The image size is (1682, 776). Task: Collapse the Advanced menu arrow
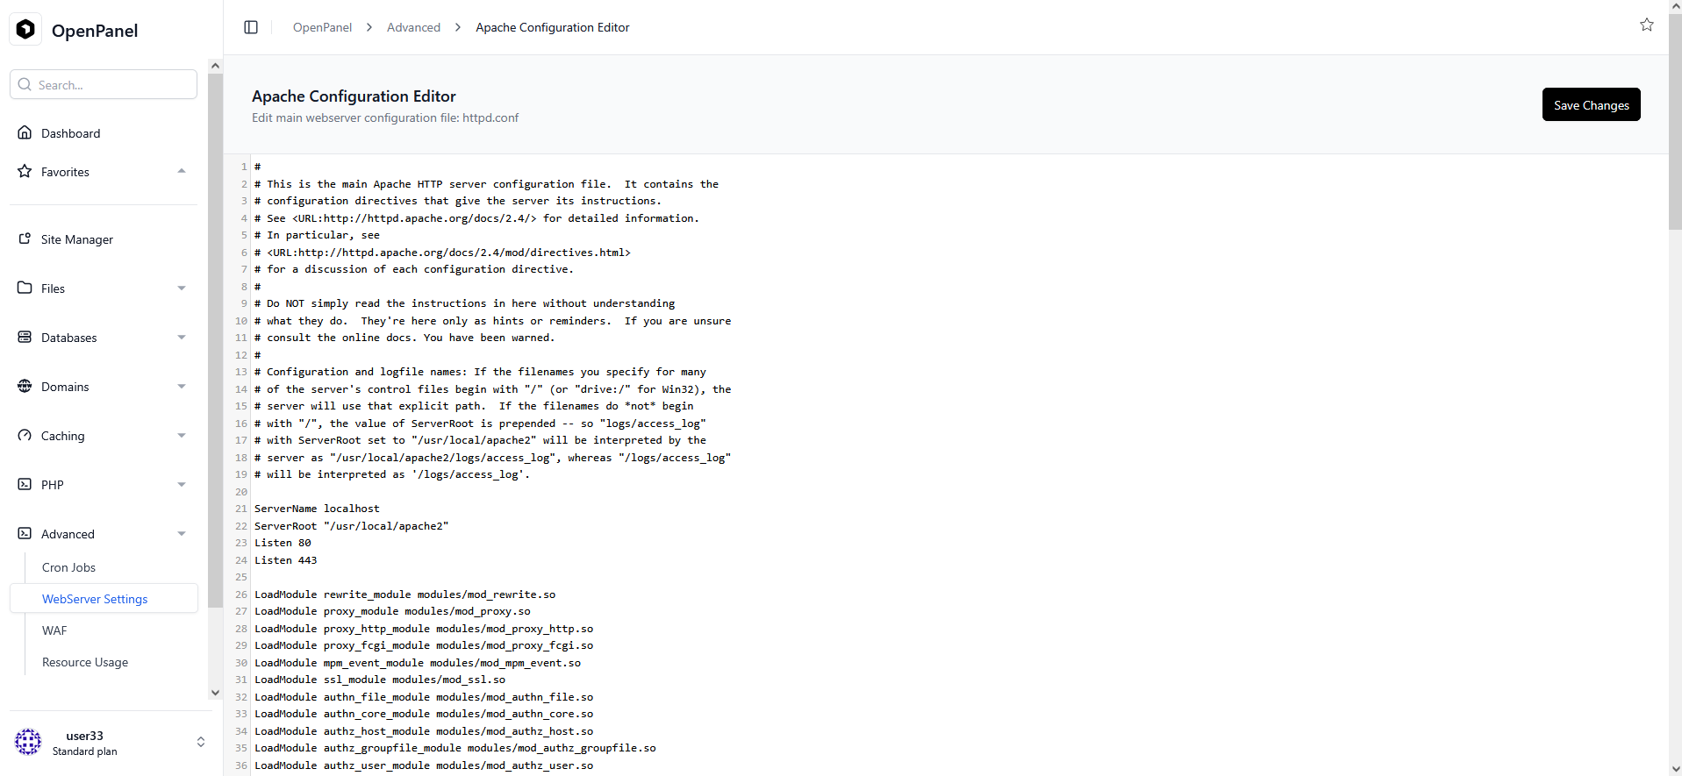[182, 534]
